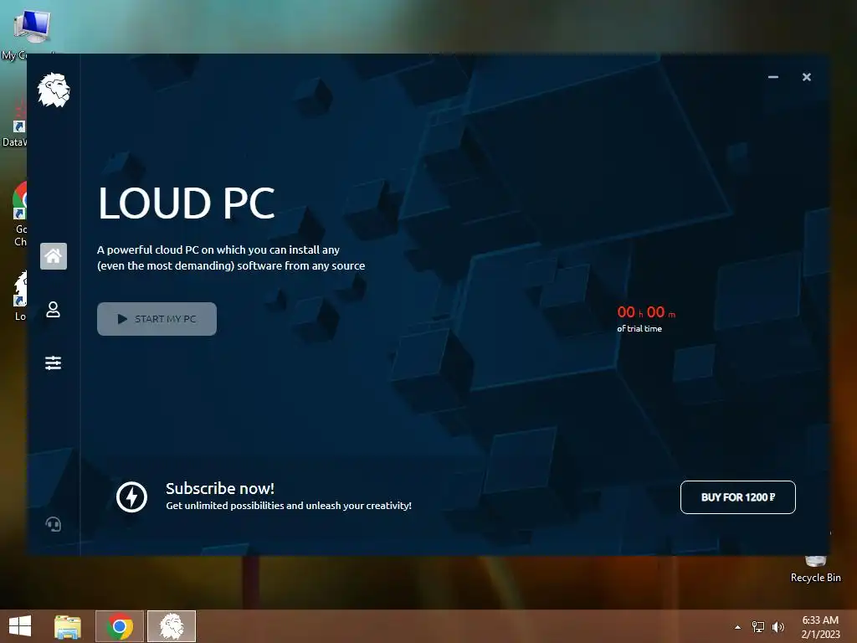Click the 'Get unlimited possibilities' subscription text

pyautogui.click(x=289, y=506)
